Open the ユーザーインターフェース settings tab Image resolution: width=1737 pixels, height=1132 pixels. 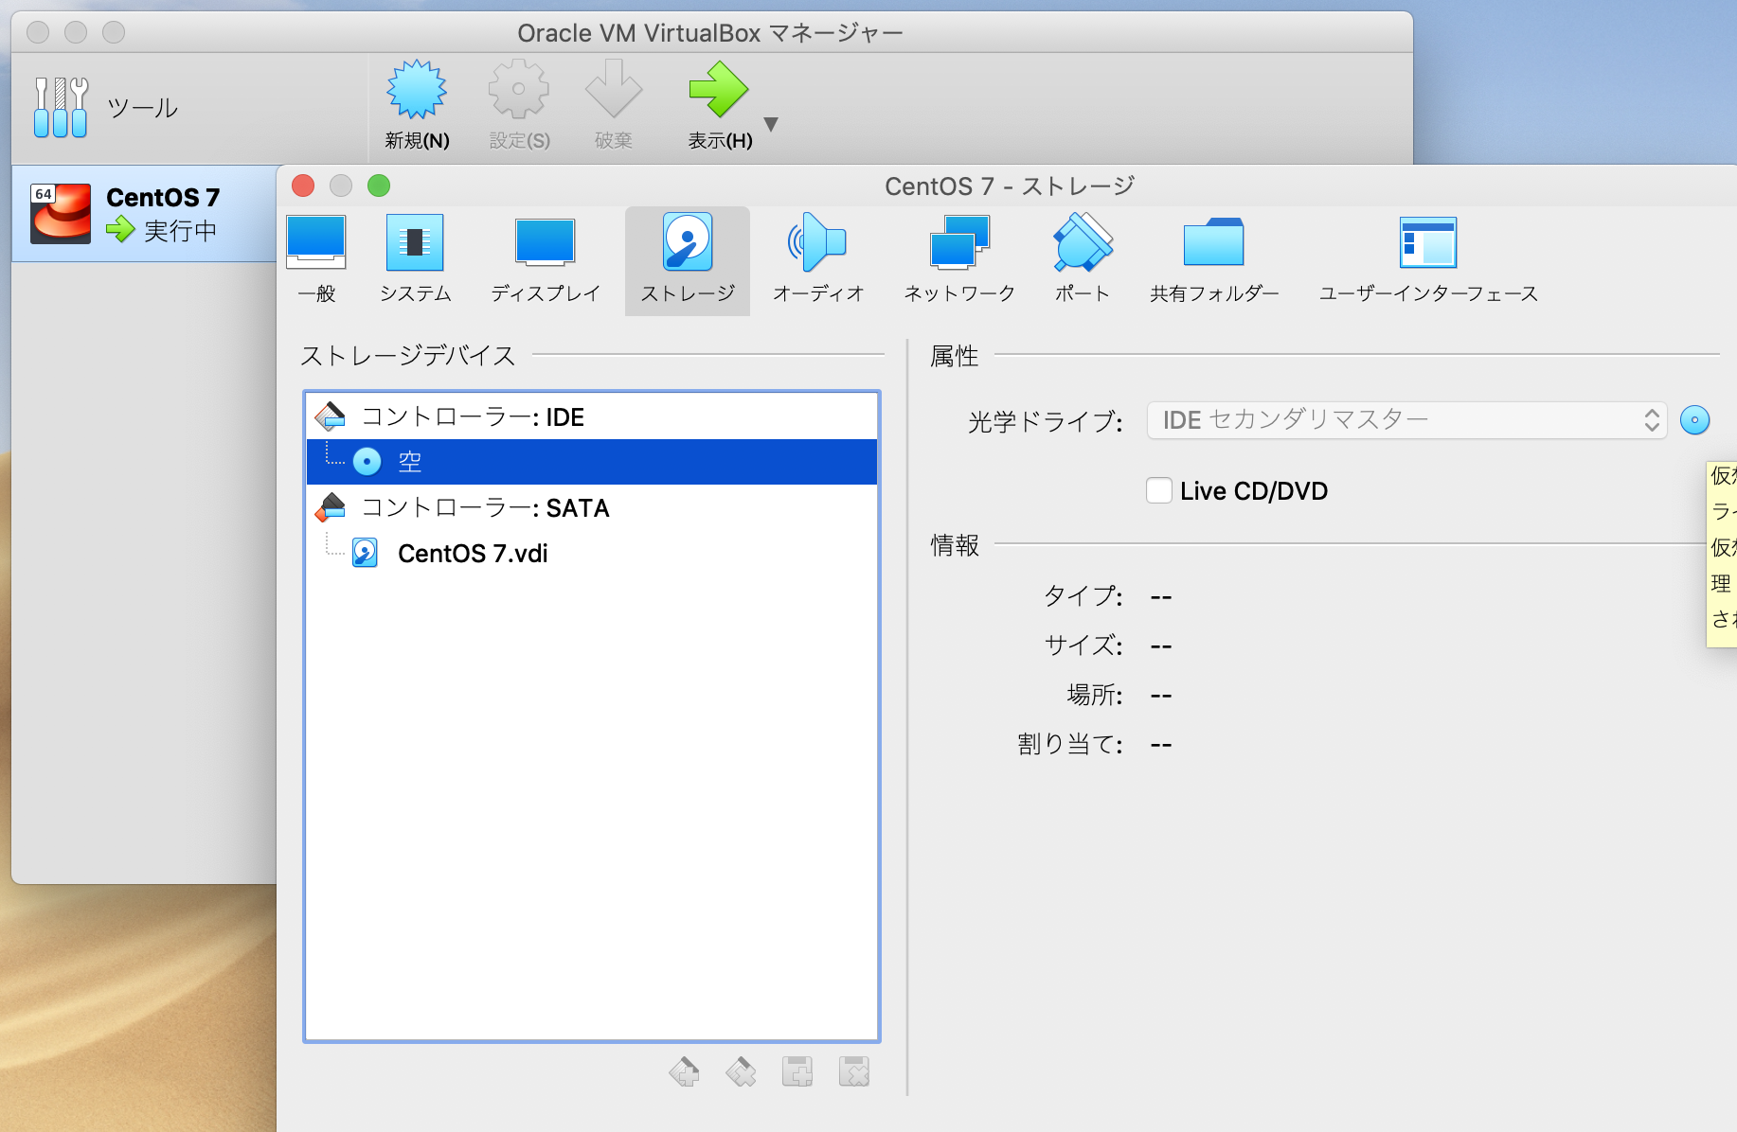point(1428,259)
